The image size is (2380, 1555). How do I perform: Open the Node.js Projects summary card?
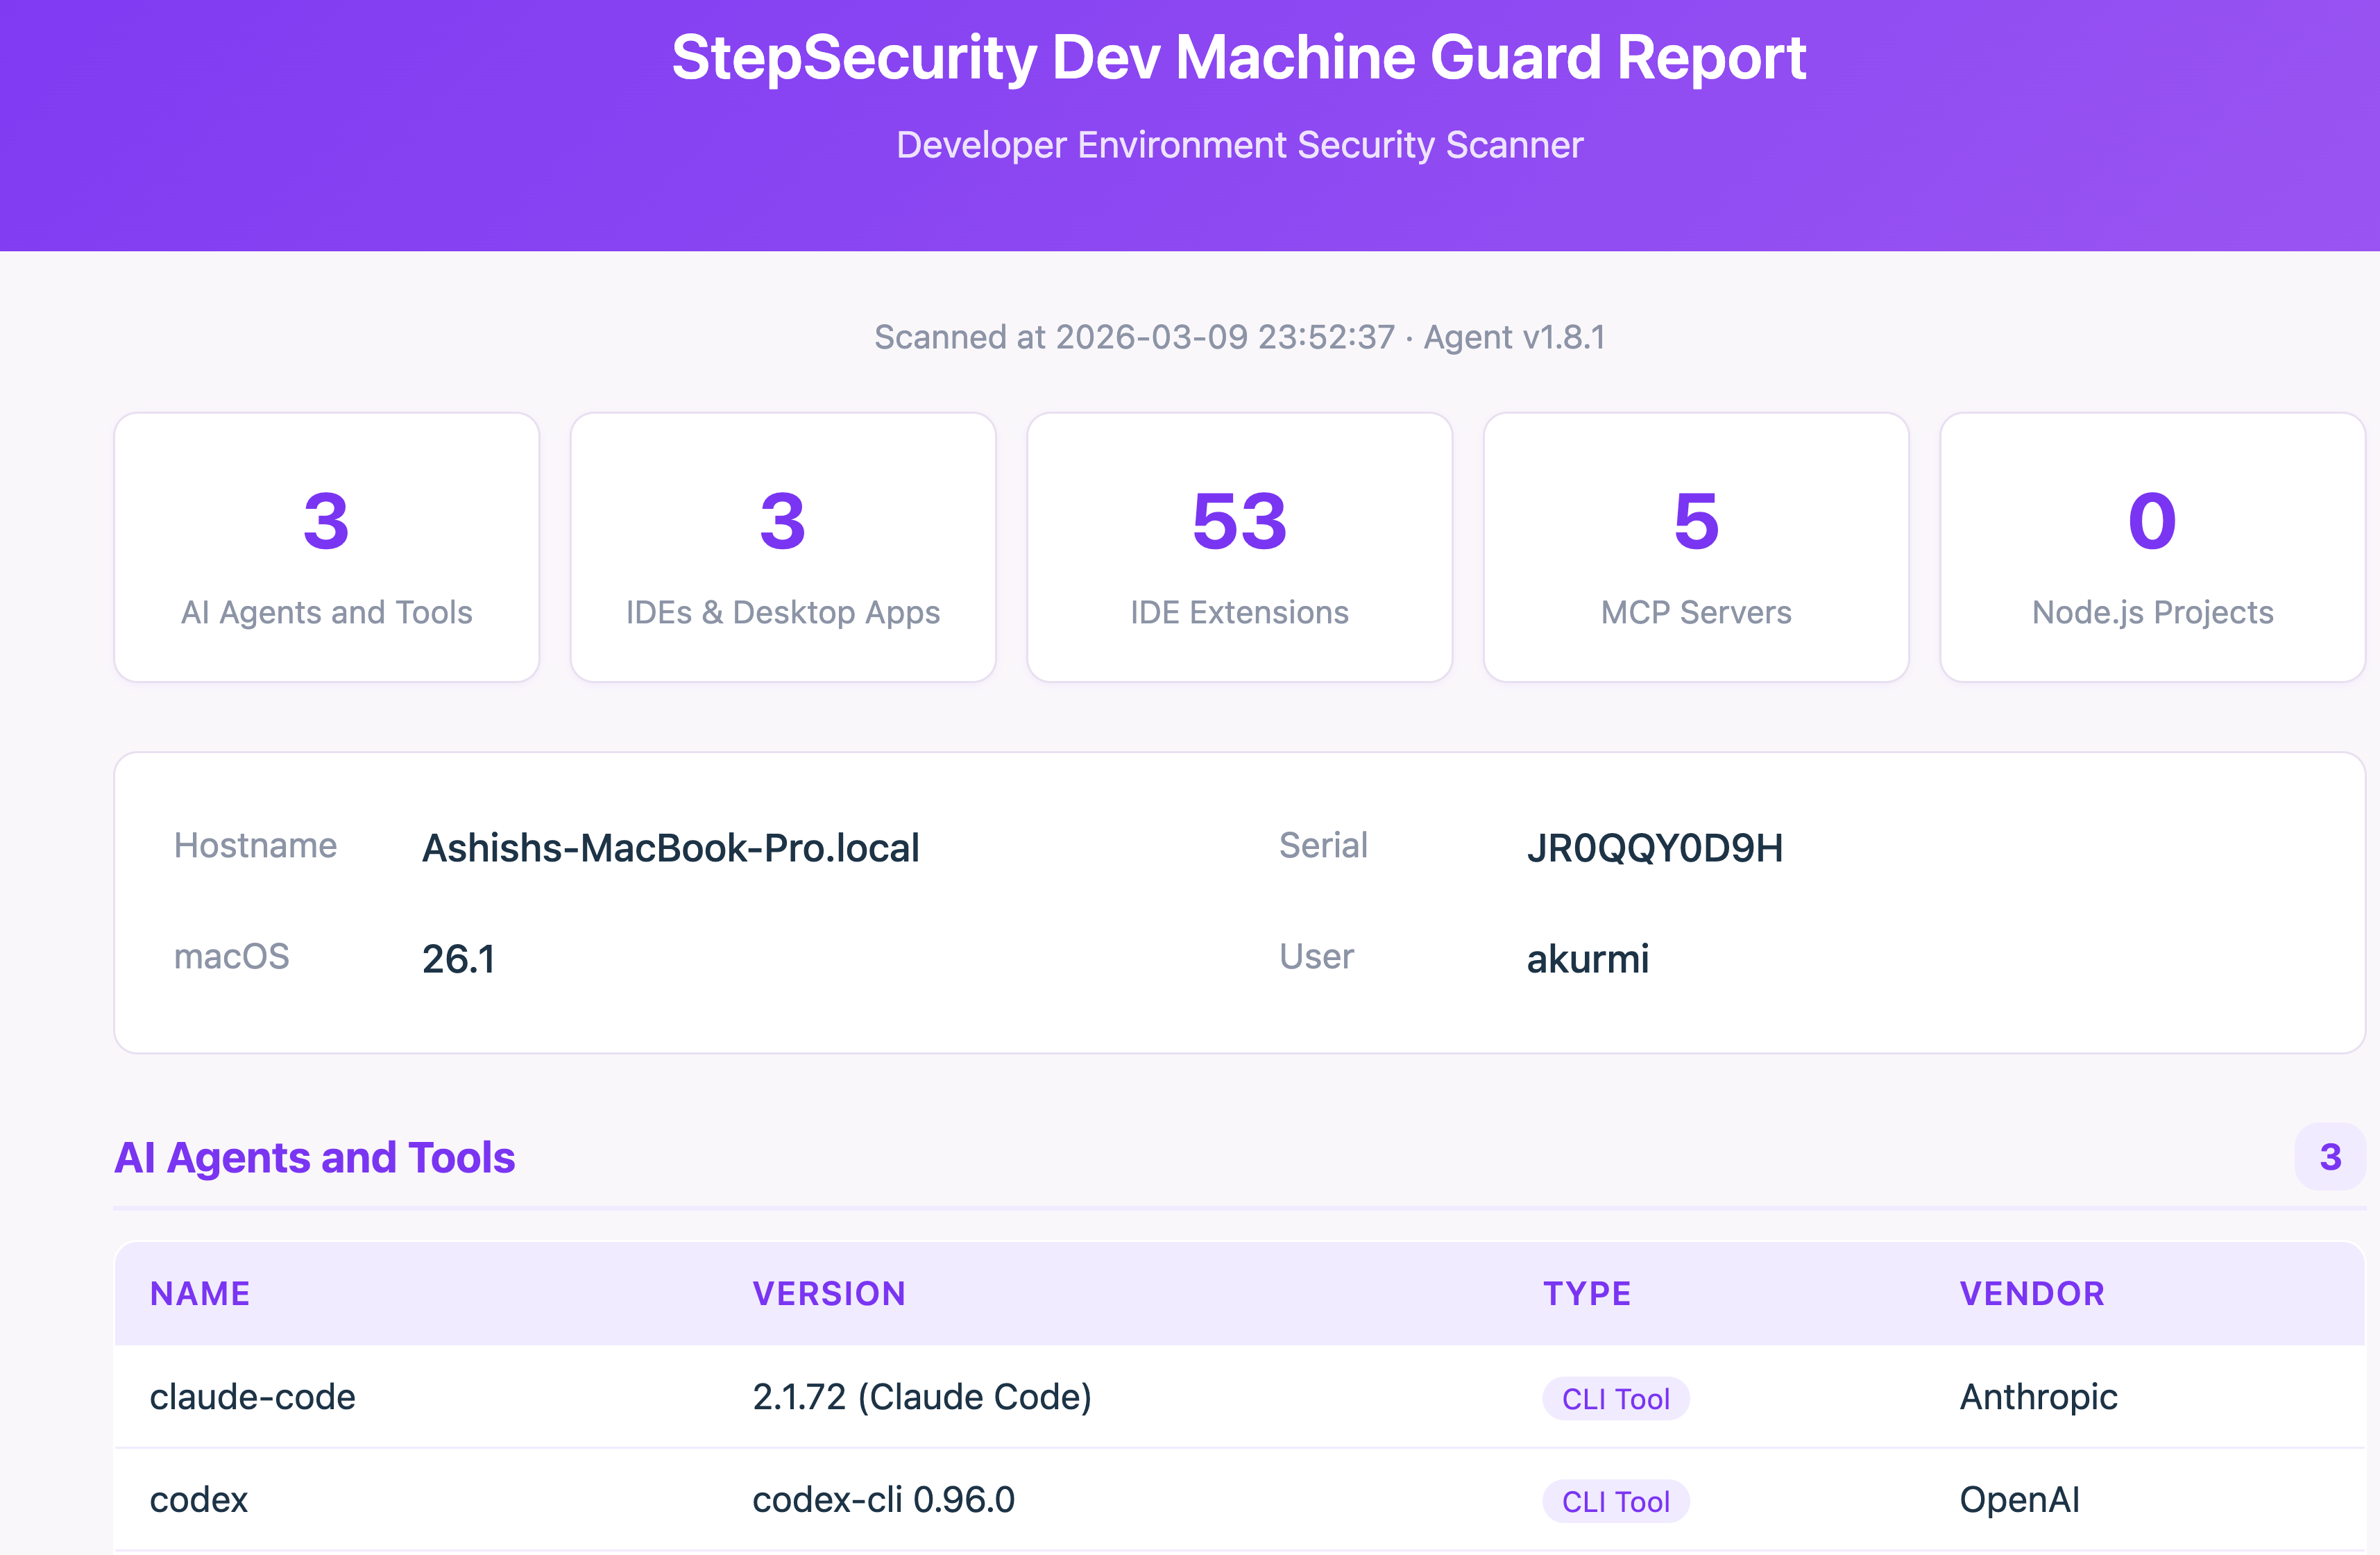(2152, 547)
